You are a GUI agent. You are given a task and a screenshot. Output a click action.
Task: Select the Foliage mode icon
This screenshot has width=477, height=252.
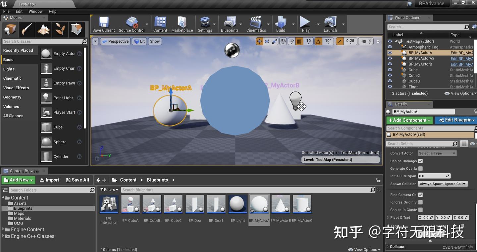(60, 29)
